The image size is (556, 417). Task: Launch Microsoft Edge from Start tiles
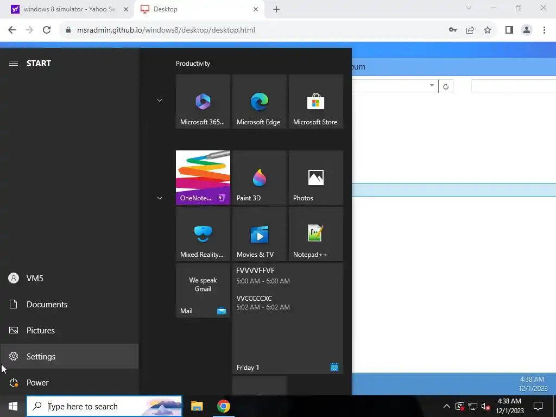click(259, 102)
